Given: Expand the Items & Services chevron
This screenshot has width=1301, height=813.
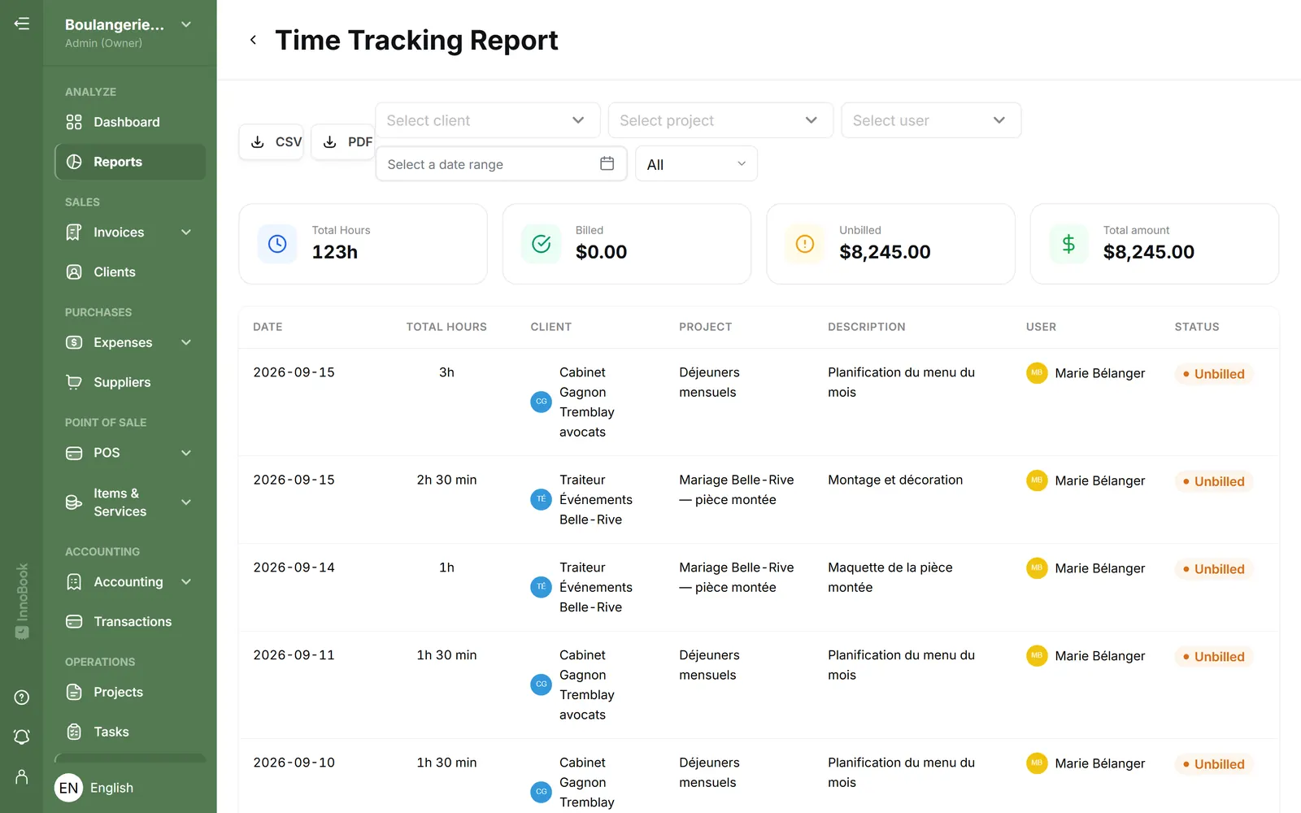Looking at the screenshot, I should coord(186,502).
